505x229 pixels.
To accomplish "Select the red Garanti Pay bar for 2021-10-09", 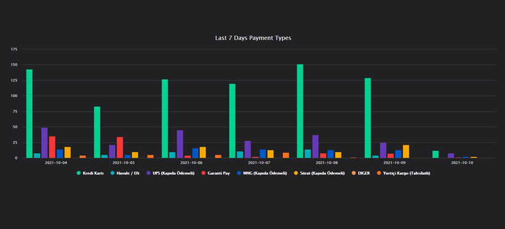I will [x=391, y=156].
